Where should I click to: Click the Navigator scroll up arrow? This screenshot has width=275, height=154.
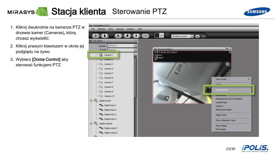coord(136,54)
